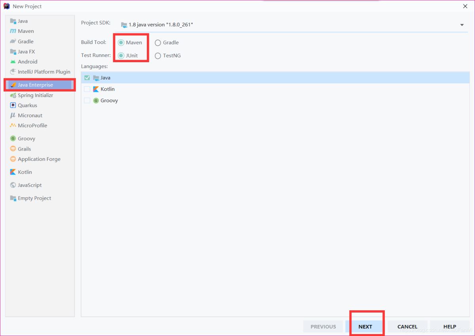The image size is (475, 336).
Task: Select the JavaScript label
Action: click(30, 185)
